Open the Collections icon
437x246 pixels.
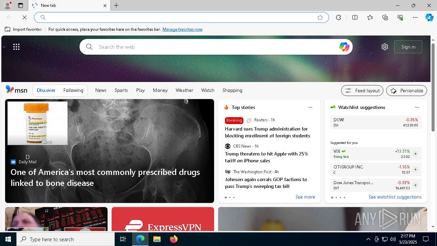(x=385, y=17)
